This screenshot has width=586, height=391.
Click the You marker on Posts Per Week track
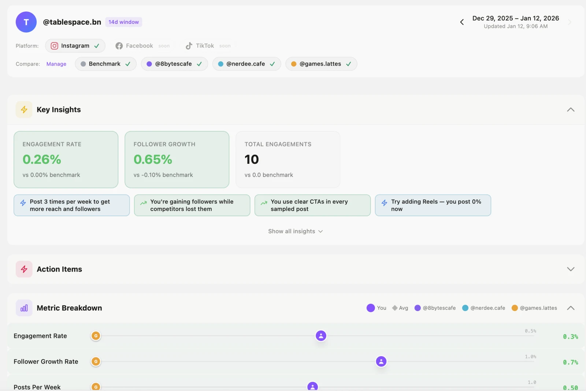(312, 387)
